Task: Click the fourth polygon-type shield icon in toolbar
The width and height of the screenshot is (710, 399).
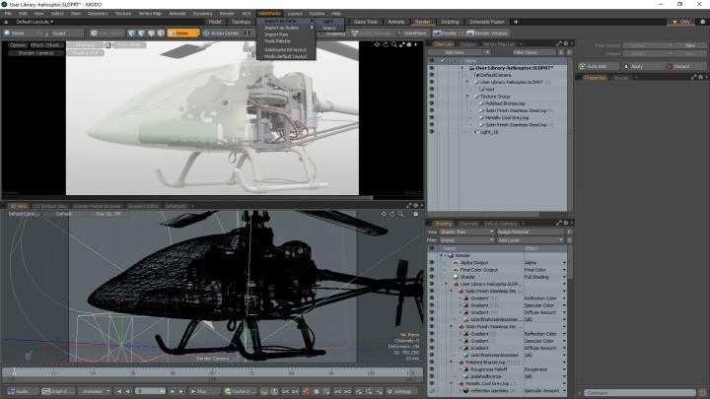Action: point(161,33)
